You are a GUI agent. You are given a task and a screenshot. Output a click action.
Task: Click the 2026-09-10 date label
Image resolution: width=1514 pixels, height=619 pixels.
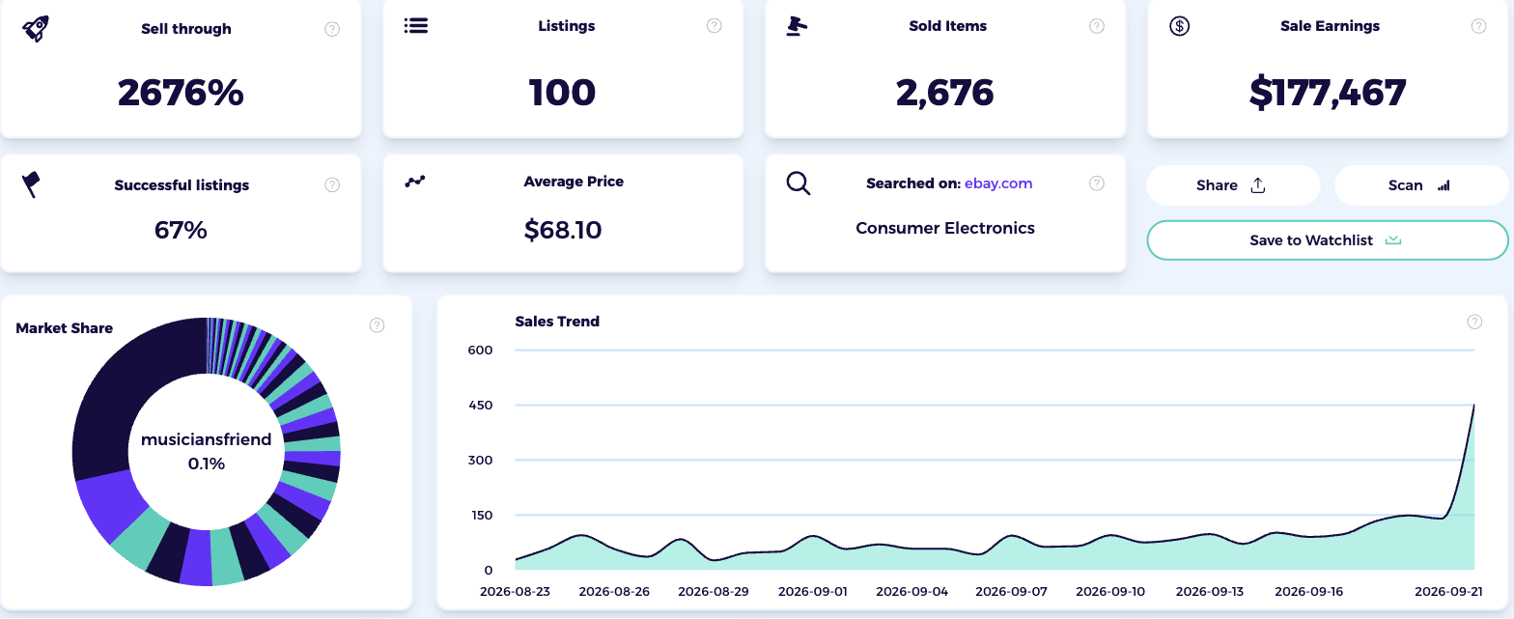tap(1110, 591)
